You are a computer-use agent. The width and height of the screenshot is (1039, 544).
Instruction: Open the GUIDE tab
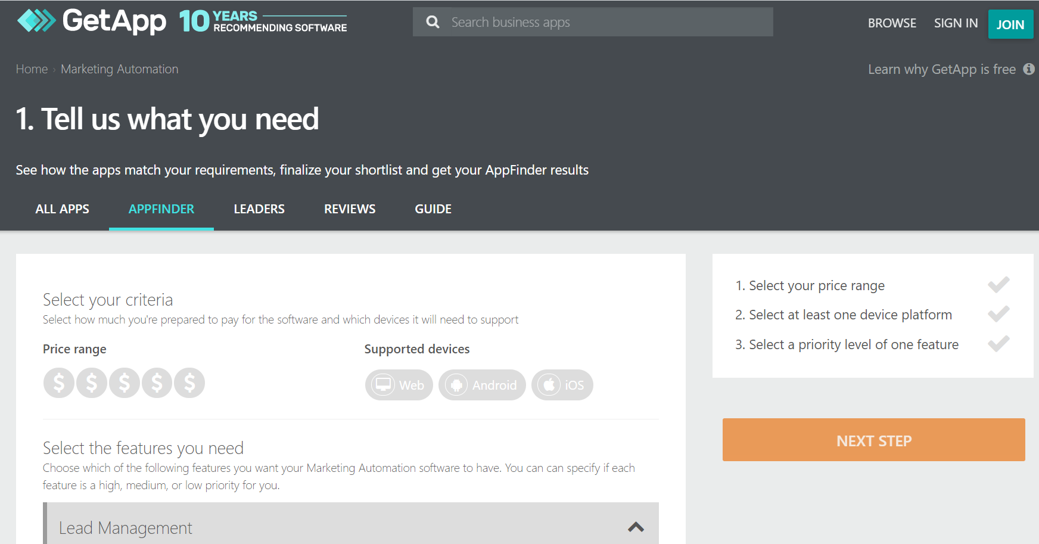click(433, 209)
